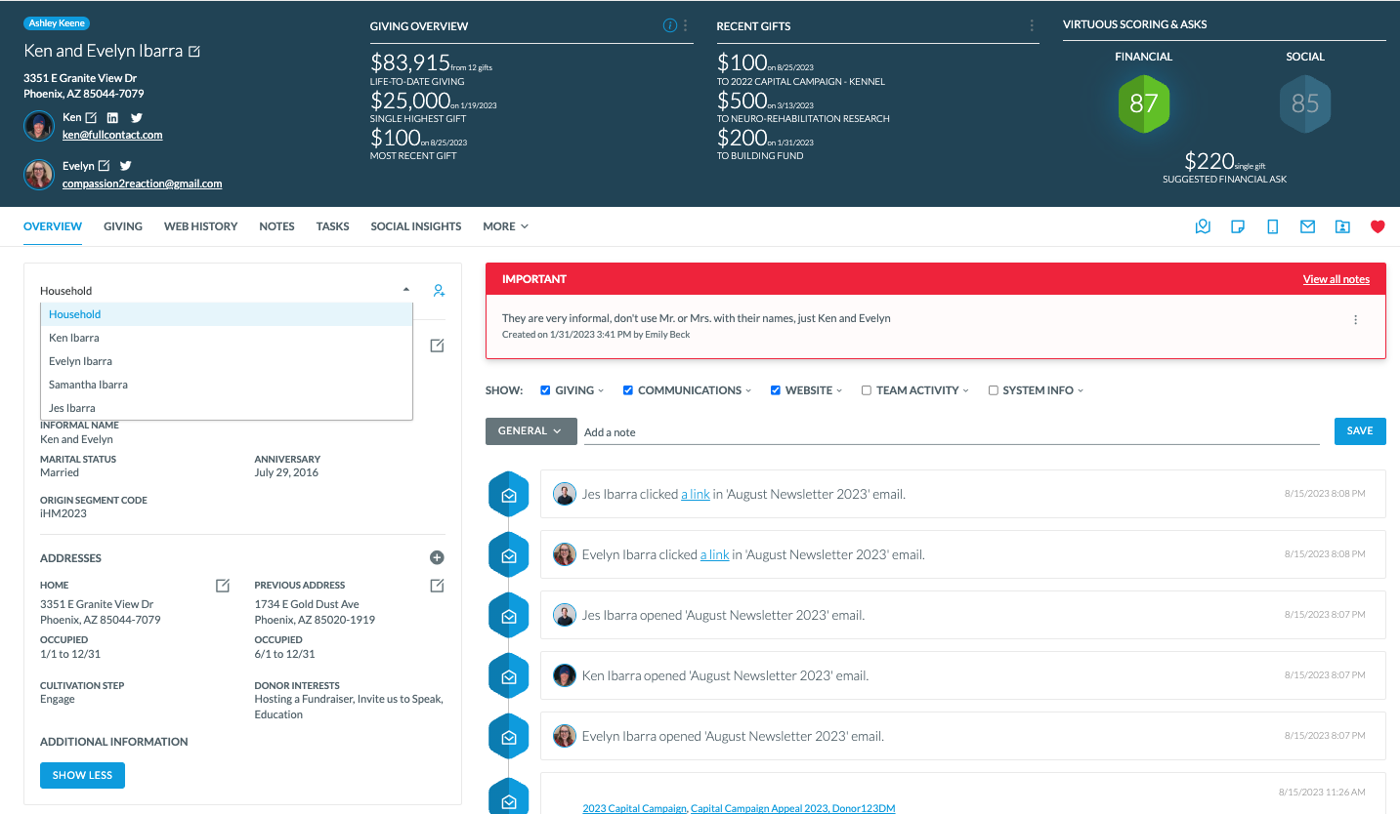The height and width of the screenshot is (814, 1400).
Task: Check the System Info checkbox
Action: [994, 390]
